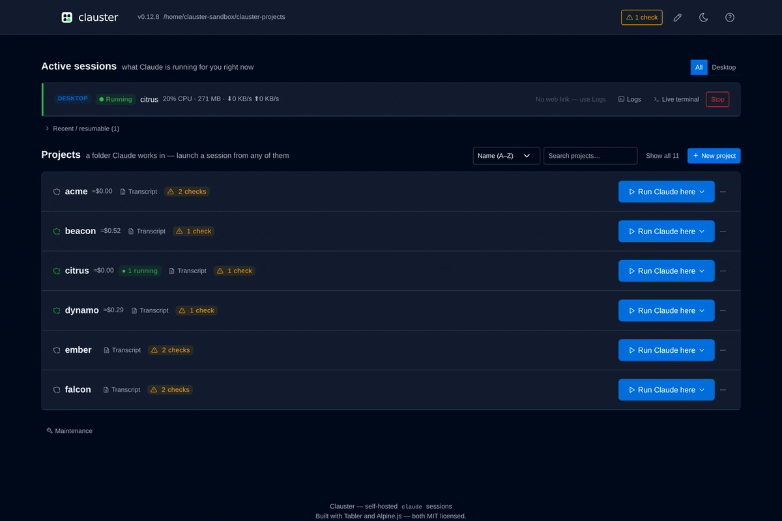Click the falcon project shield icon
The width and height of the screenshot is (782, 521).
tap(57, 390)
